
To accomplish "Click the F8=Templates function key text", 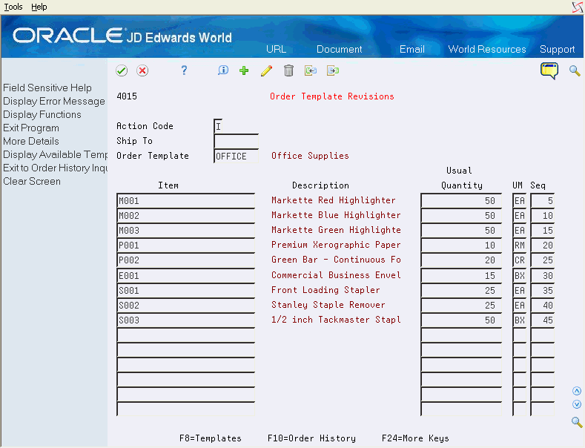I will (211, 438).
